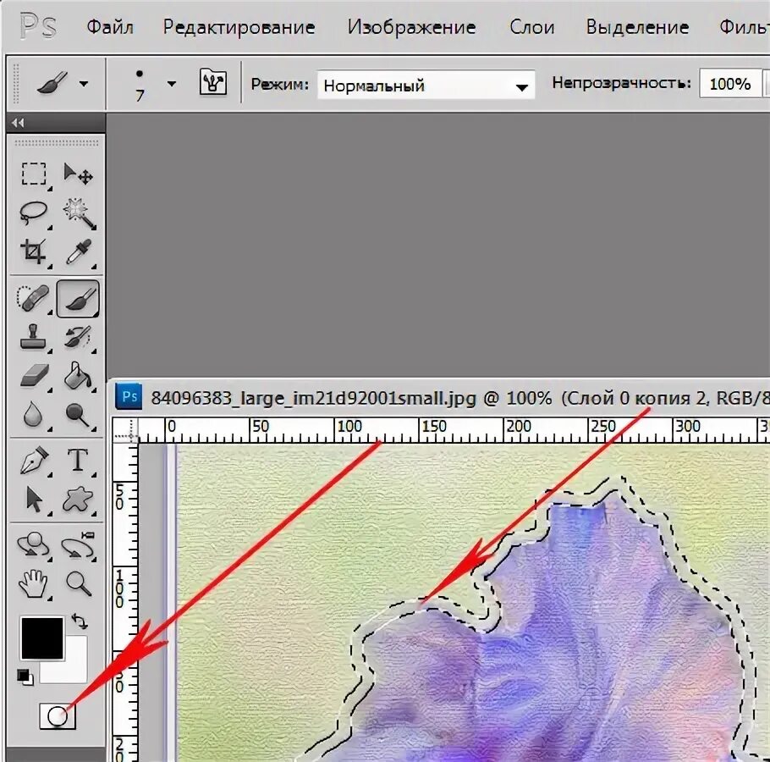Collapse the toolbox with double-arrow
The height and width of the screenshot is (762, 770).
[x=18, y=123]
